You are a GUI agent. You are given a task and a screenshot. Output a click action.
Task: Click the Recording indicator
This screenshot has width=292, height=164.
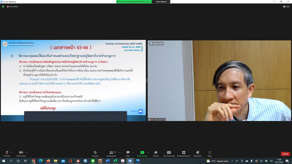pyautogui.click(x=12, y=7)
